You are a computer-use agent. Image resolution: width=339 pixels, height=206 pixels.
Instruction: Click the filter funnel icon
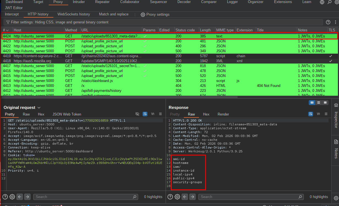(x=7, y=22)
